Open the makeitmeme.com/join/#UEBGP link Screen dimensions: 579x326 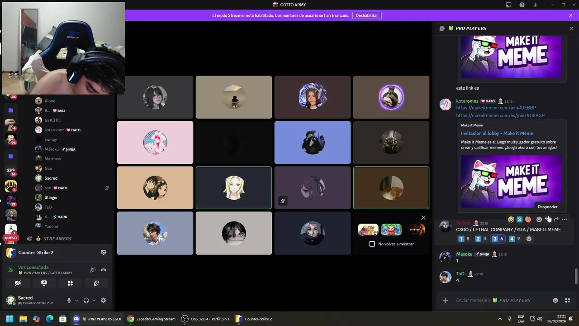tap(496, 108)
